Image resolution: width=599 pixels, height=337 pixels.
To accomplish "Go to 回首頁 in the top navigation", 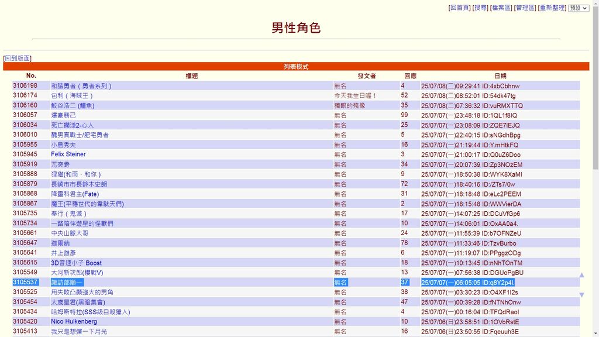I will 459,8.
